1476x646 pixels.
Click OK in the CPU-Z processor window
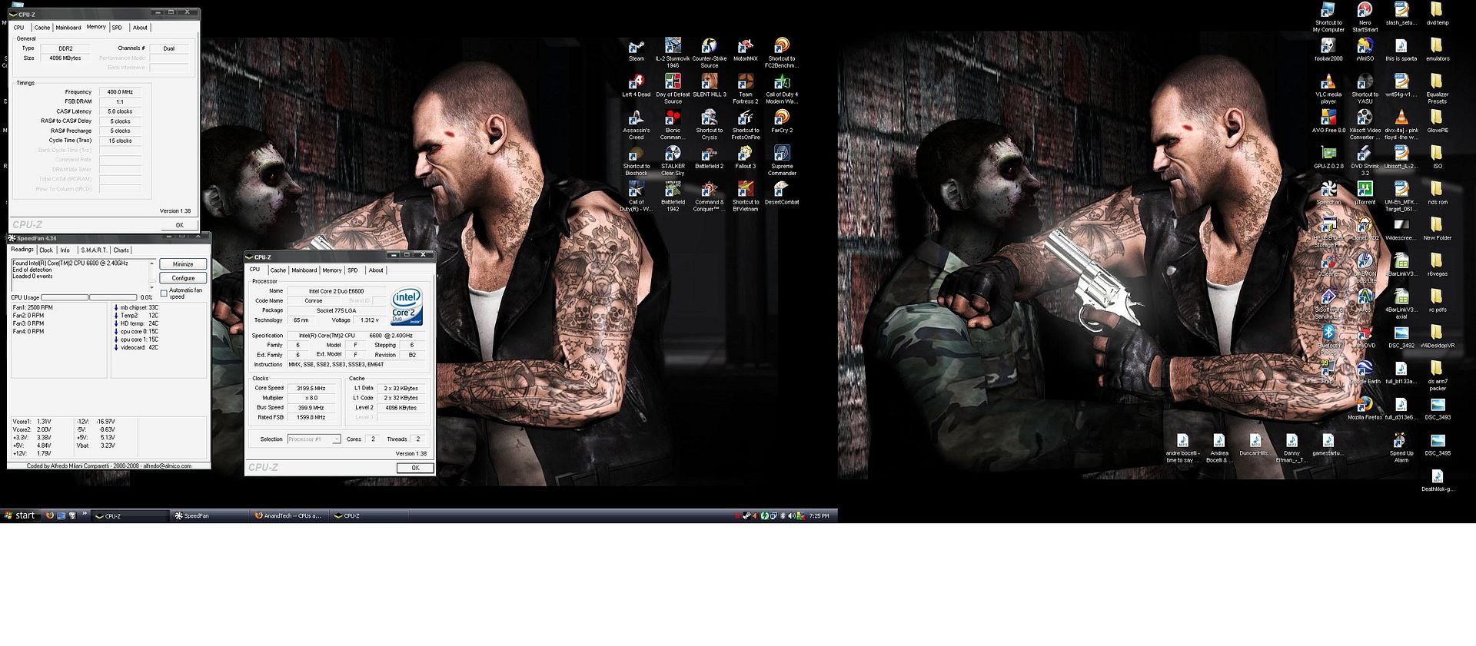pyautogui.click(x=415, y=468)
